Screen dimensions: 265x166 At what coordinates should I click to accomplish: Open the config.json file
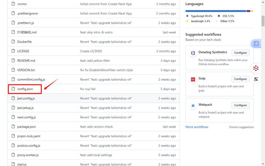click(25, 89)
